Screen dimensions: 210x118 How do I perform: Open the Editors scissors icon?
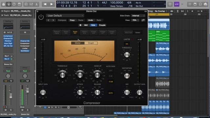coord(36,4)
